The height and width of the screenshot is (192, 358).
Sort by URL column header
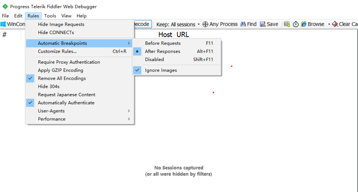pyautogui.click(x=183, y=34)
